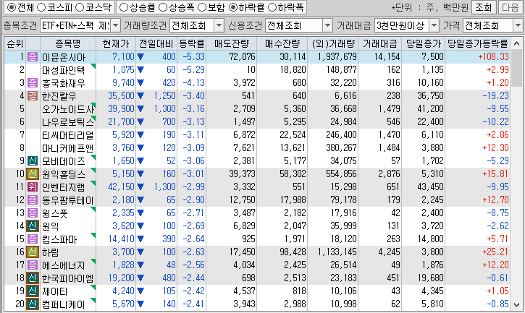Click the 증 badge beside 에스에너지

click(x=33, y=265)
